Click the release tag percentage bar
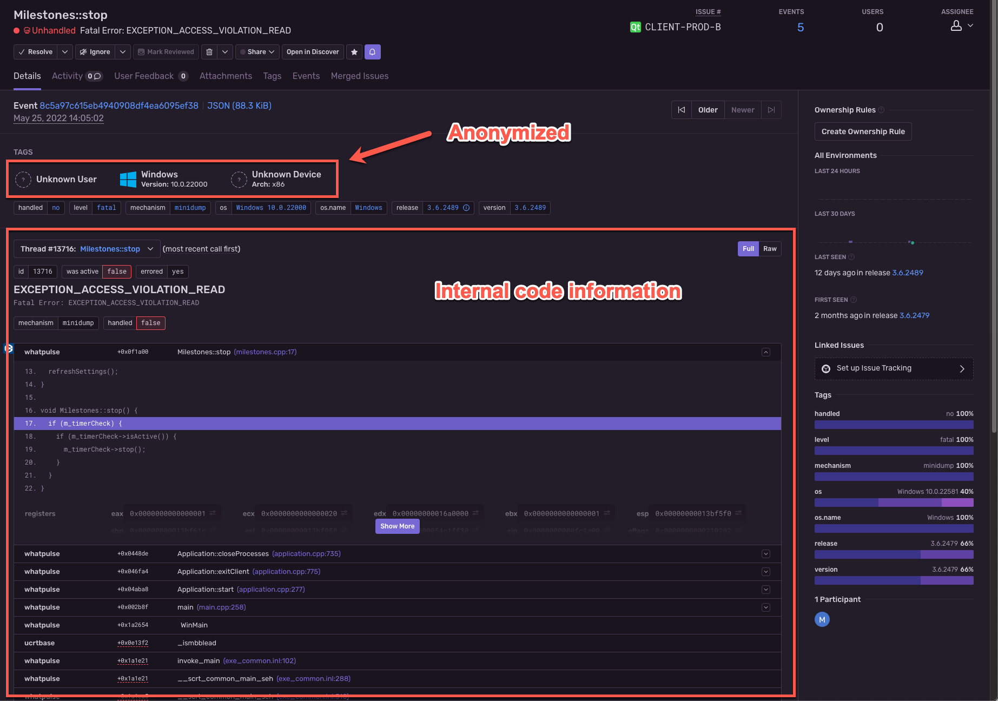Viewport: 998px width, 701px height. click(893, 554)
